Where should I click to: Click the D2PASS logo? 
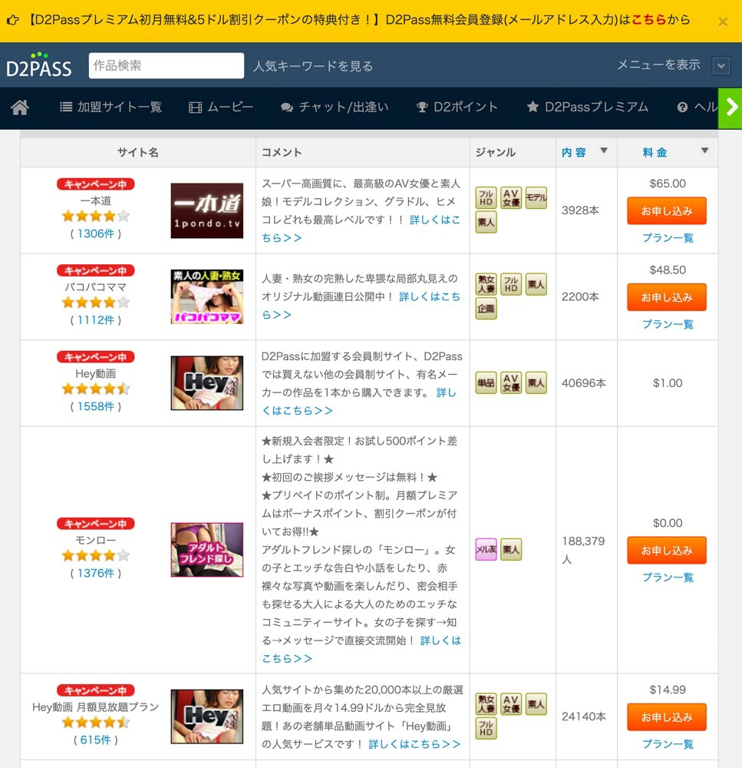click(38, 65)
